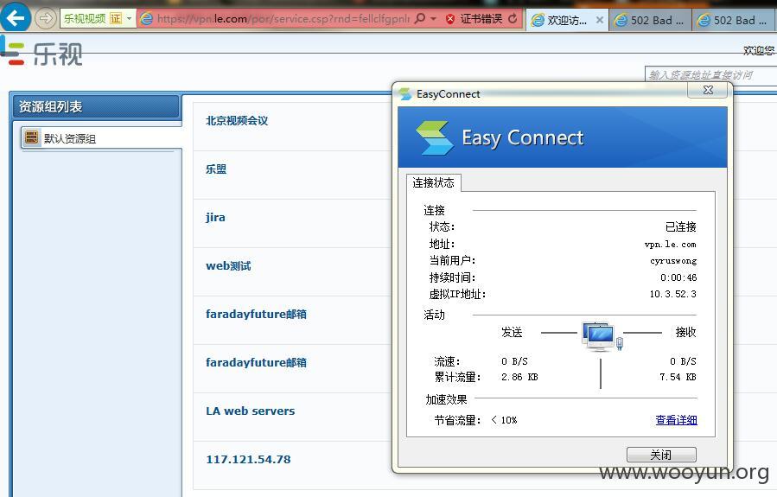Click the current user value cyruswong

[673, 261]
